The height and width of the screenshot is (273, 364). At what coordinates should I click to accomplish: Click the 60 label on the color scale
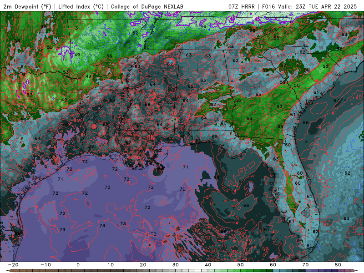pos(273,265)
